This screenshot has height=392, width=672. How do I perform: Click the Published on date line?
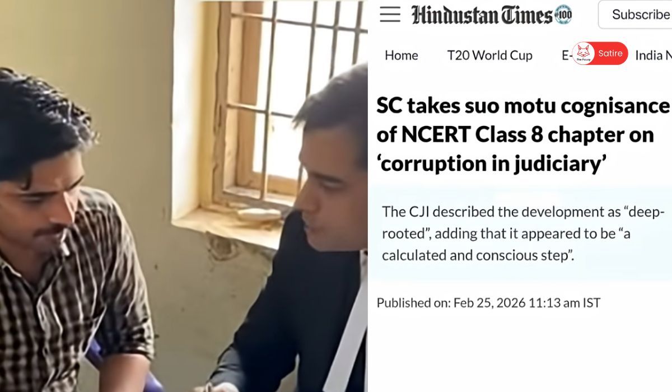click(x=488, y=303)
